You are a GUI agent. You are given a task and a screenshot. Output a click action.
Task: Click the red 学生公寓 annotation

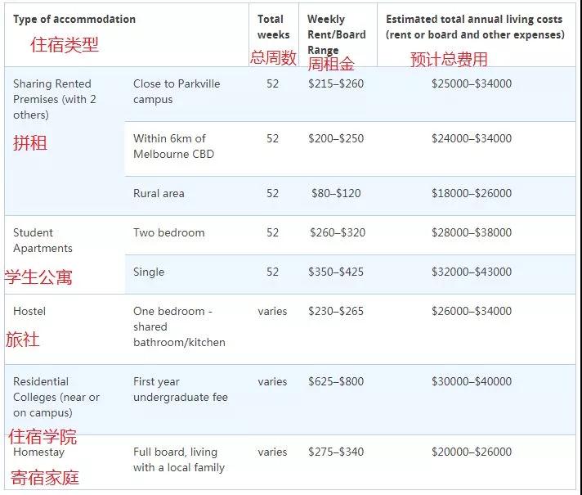pos(38,277)
